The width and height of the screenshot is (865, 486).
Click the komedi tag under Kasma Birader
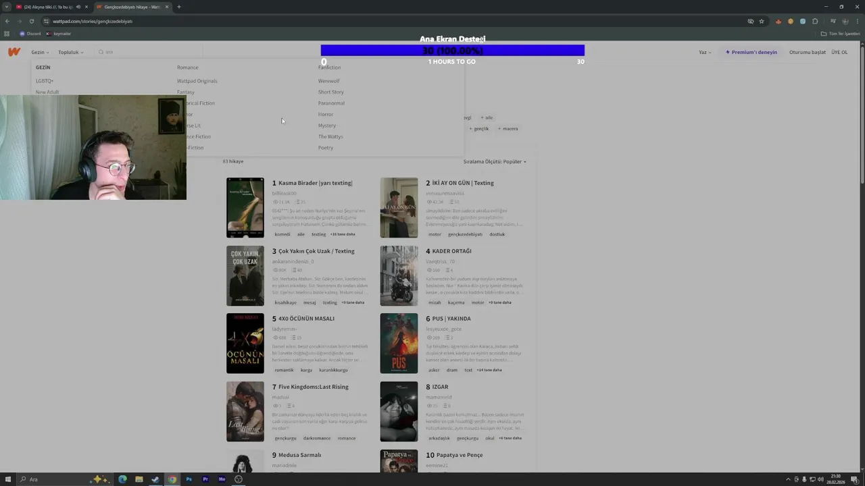[x=282, y=234]
